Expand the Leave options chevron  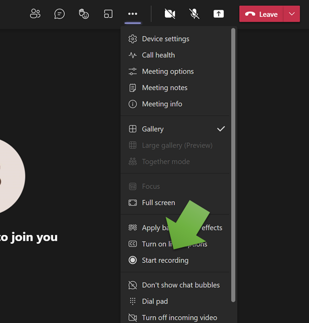pos(292,14)
